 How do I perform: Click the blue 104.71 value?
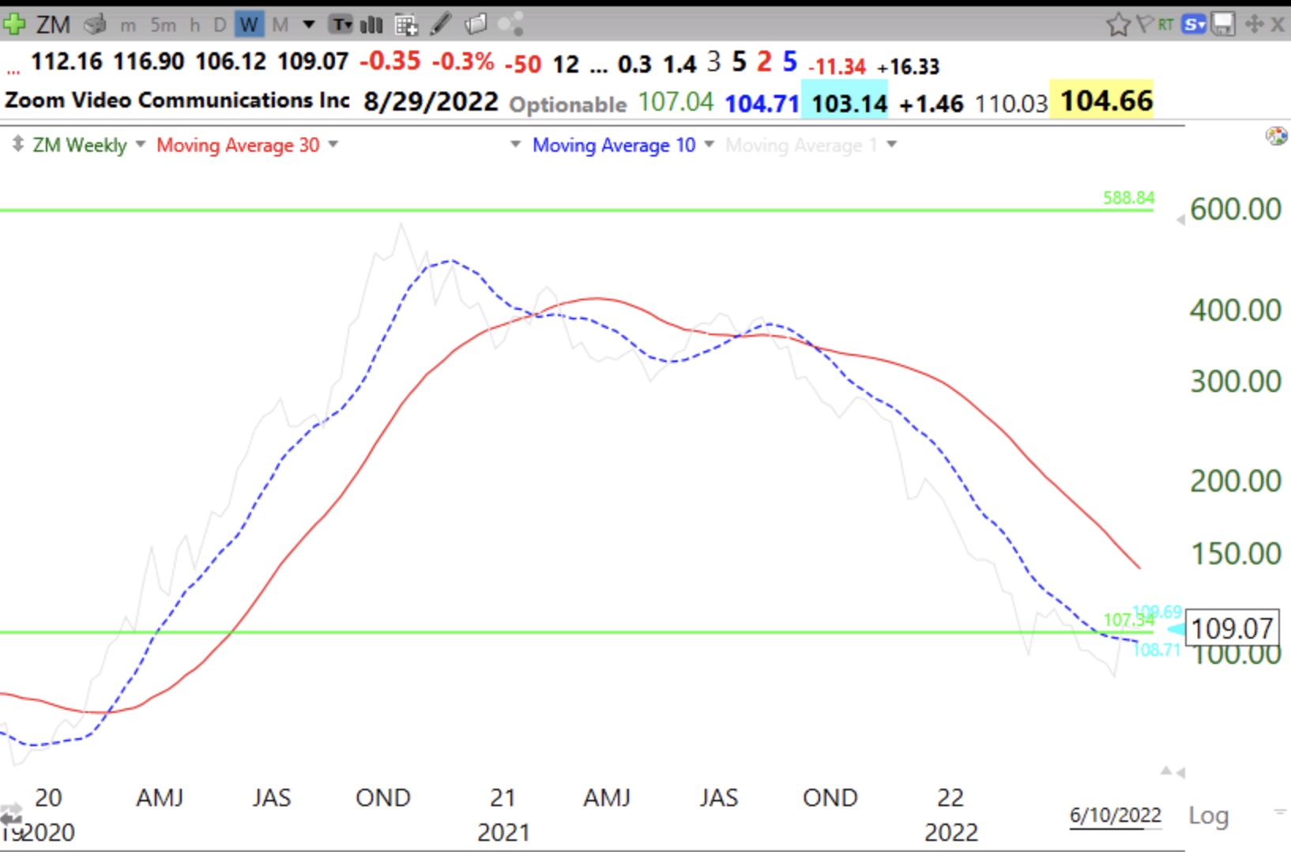click(762, 104)
